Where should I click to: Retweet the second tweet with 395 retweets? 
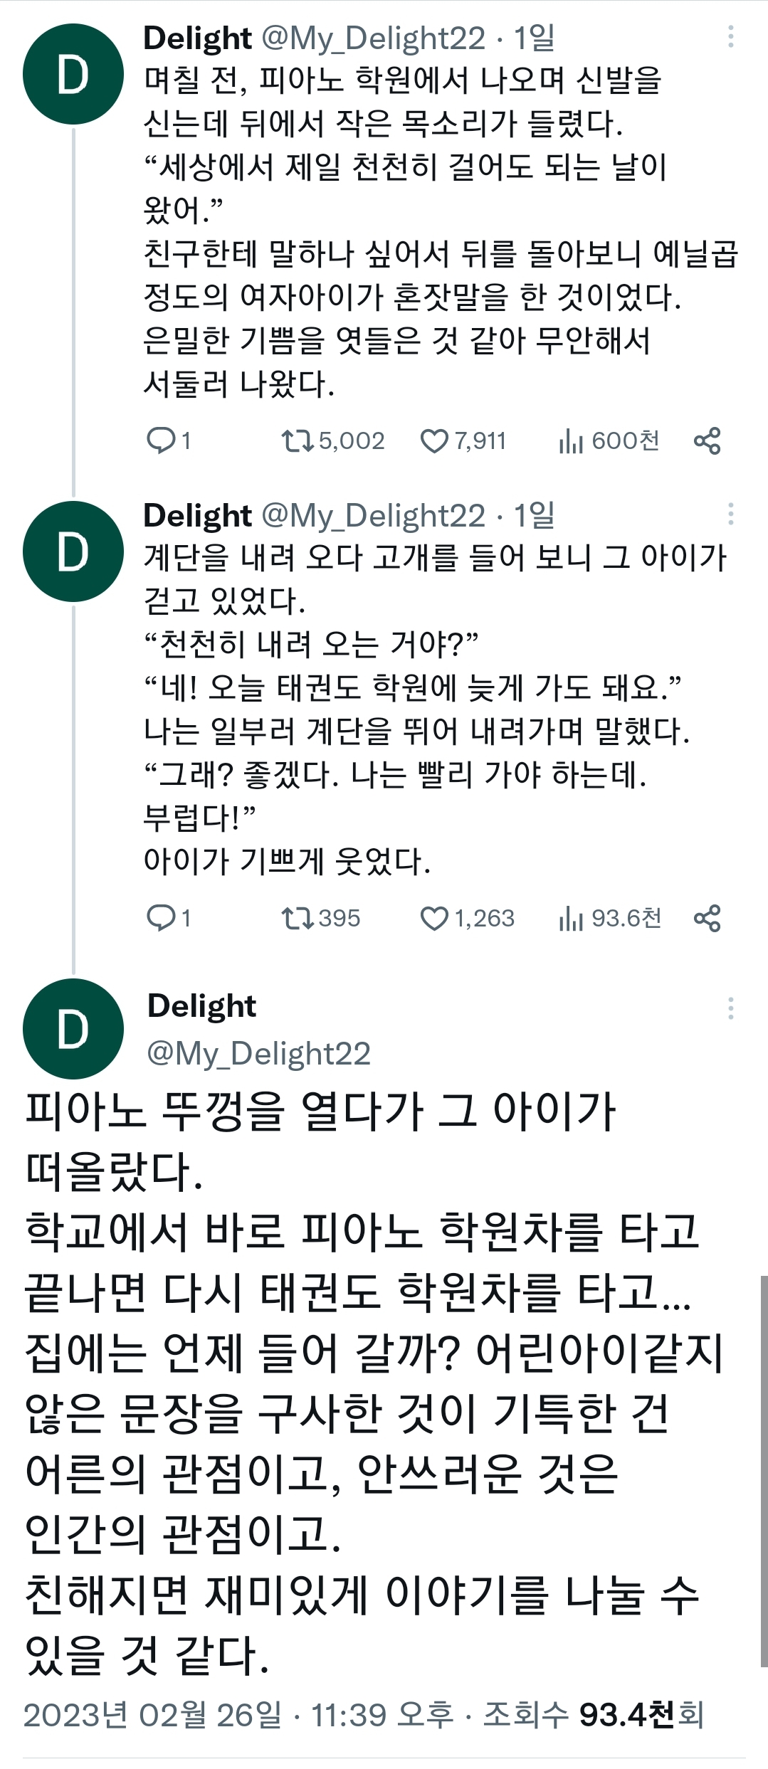298,918
